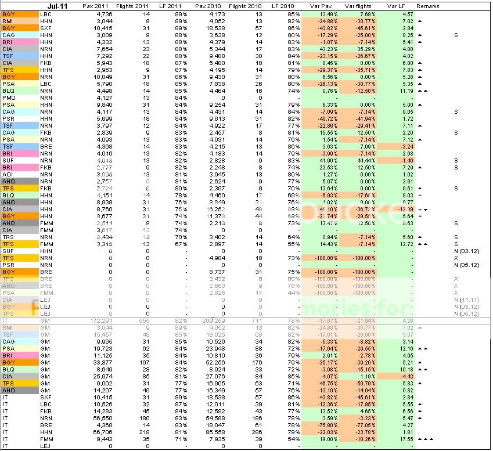Screen dimensions: 493x451
Task: Click the double arrow marker beside 12.16
Action: coord(423,348)
